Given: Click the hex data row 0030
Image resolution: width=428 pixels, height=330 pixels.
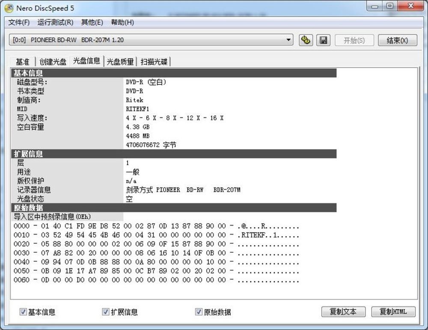Looking at the screenshot, I should (x=156, y=253).
